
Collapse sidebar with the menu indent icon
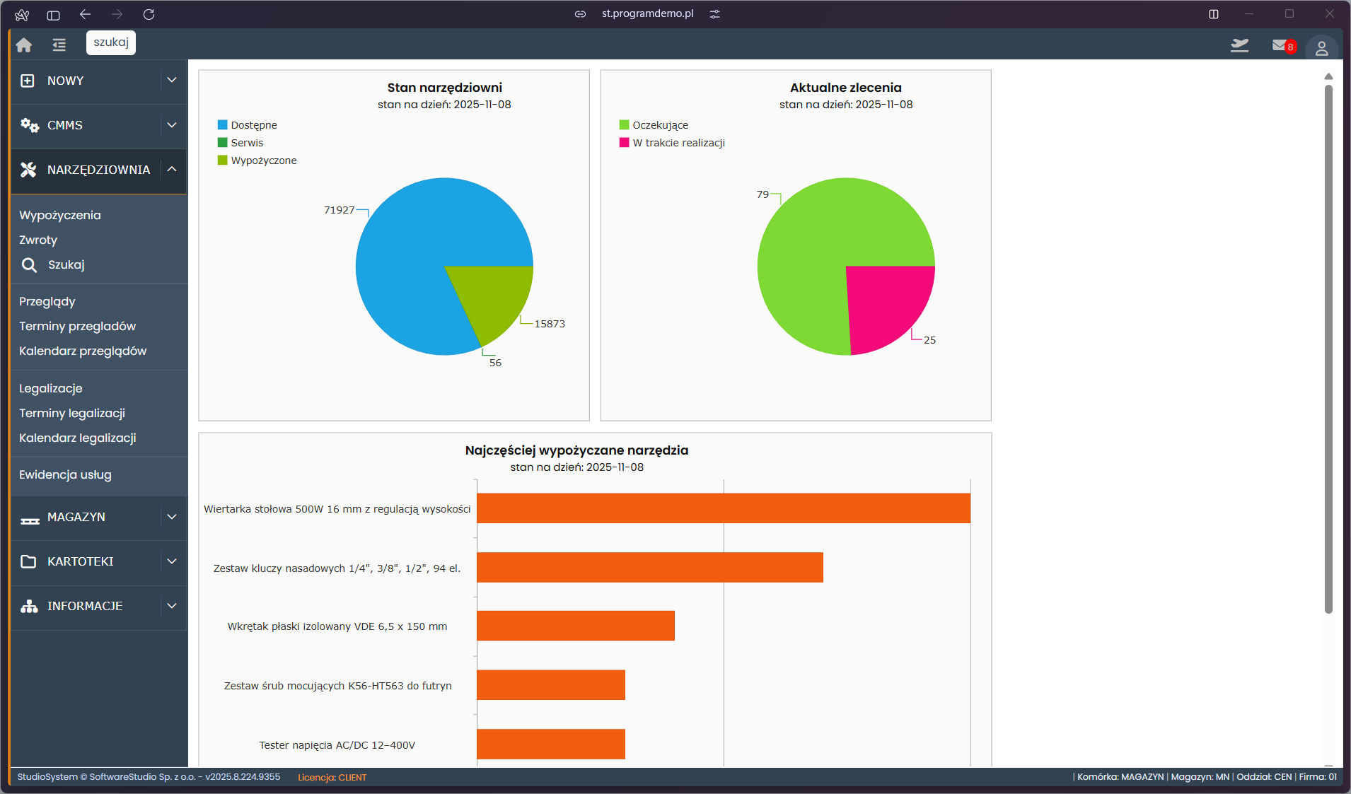(x=59, y=45)
